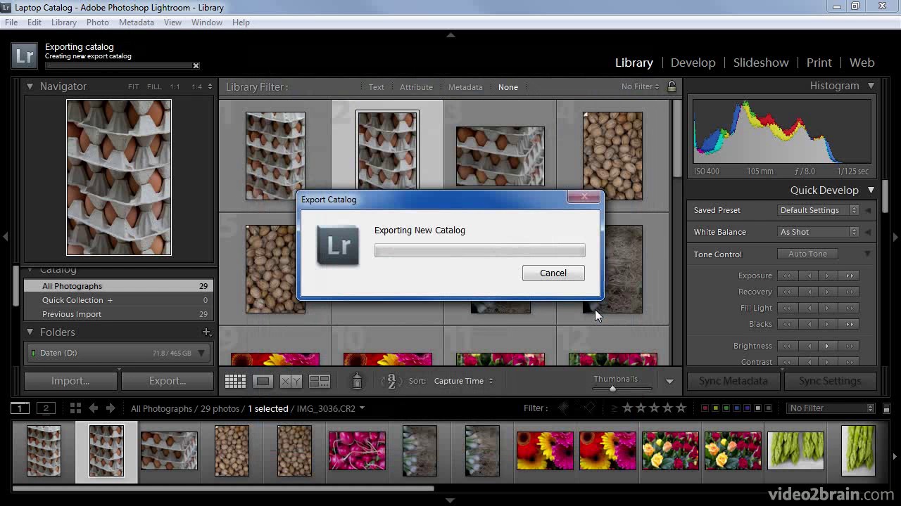Show main window display button 1
Screen dimensions: 901x506
pyautogui.click(x=20, y=408)
